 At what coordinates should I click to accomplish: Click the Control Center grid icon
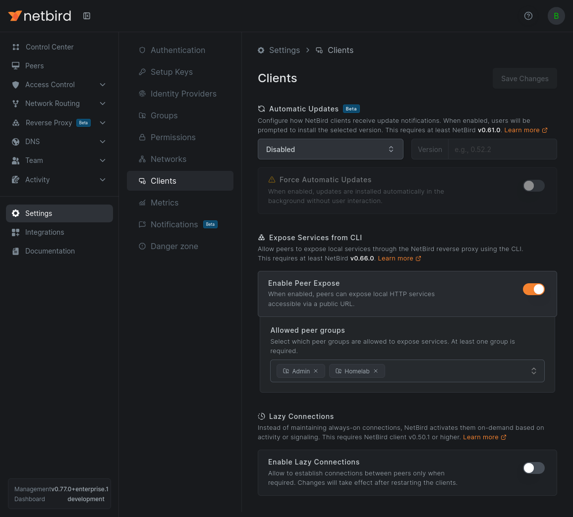[x=16, y=47]
